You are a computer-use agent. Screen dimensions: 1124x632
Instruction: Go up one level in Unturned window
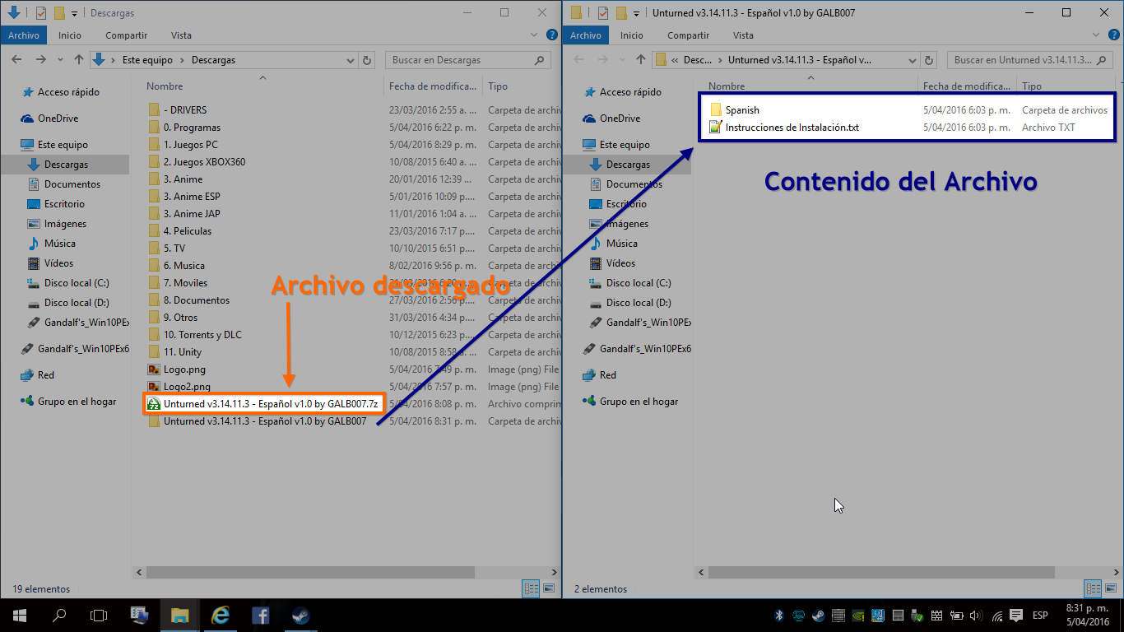pyautogui.click(x=641, y=60)
